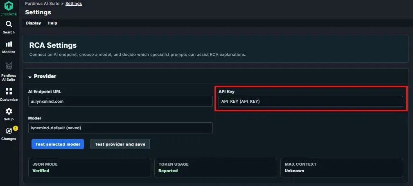Open the Customize grid icon

[x=9, y=91]
